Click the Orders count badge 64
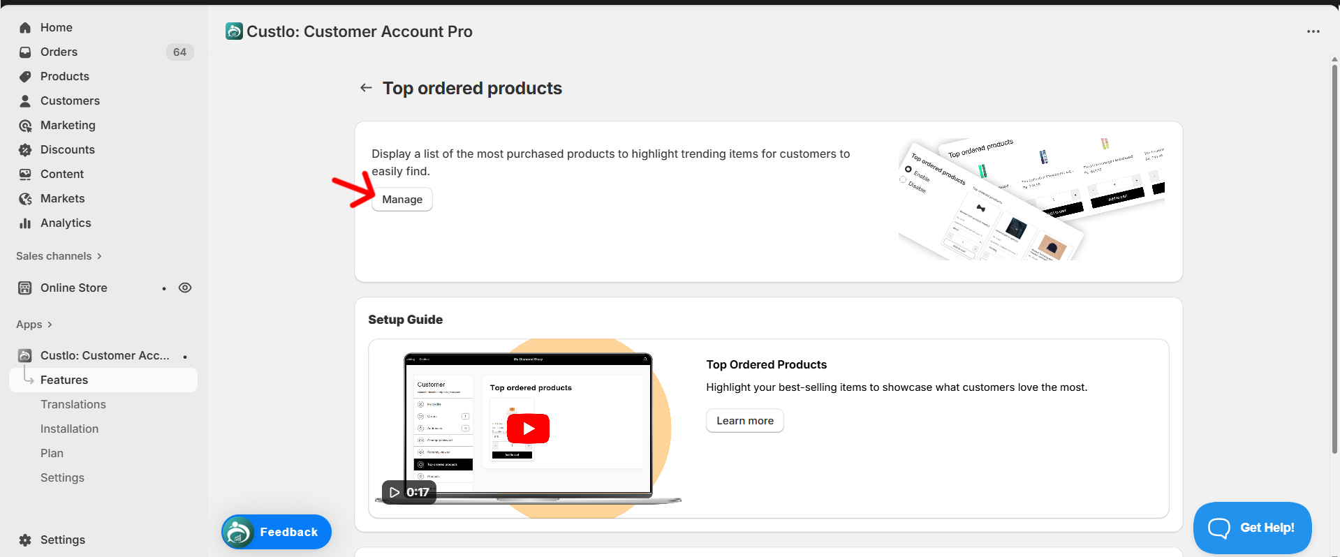The width and height of the screenshot is (1340, 557). pos(179,52)
